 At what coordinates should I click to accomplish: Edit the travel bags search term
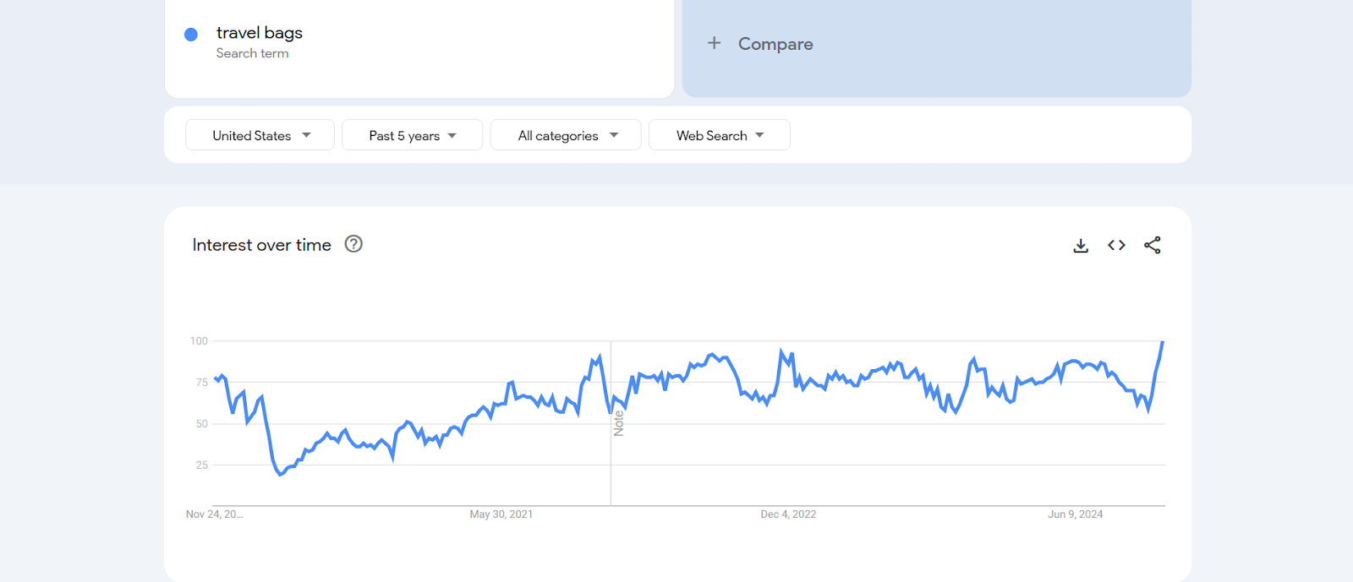(x=259, y=33)
